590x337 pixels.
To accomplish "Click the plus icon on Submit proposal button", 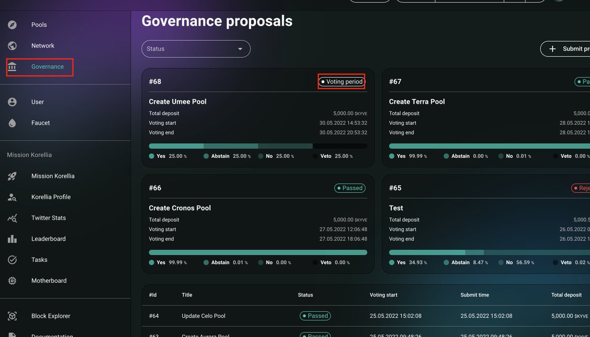I will (x=553, y=49).
